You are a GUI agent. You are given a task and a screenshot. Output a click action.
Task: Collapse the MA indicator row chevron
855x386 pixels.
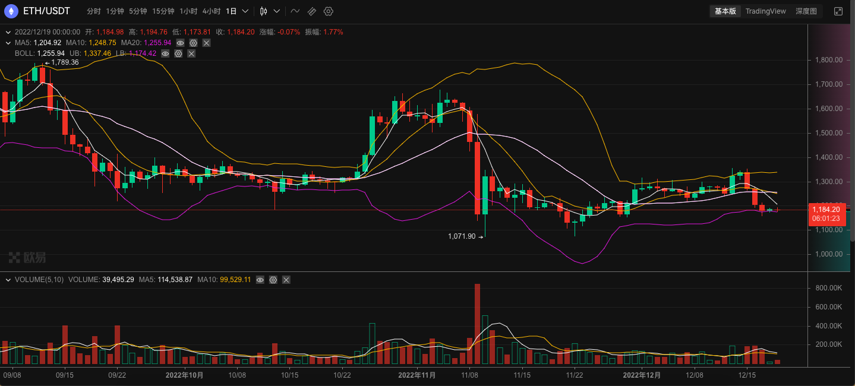(8, 43)
